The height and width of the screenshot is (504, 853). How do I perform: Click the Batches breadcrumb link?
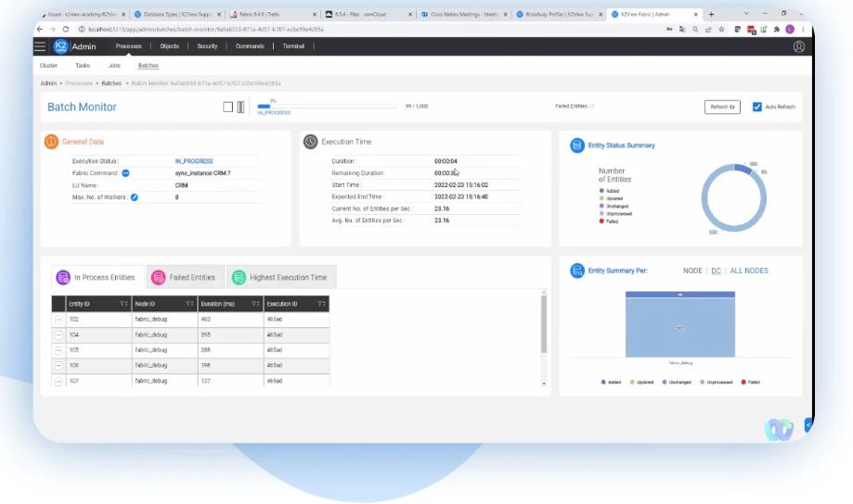(x=111, y=83)
